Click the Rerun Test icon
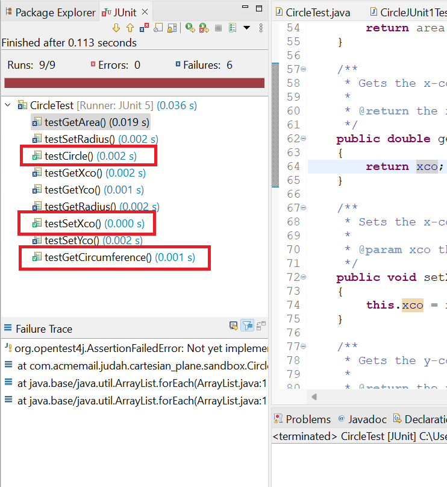 [x=190, y=28]
